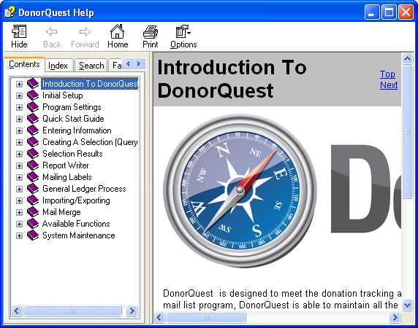Click content pane horizontal scroll right arrow
The height and width of the screenshot is (328, 418).
[x=395, y=317]
